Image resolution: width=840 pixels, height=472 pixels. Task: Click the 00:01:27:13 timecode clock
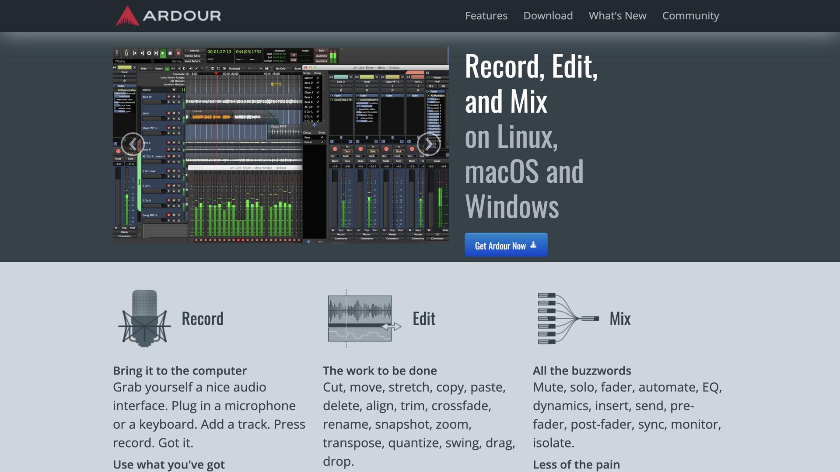[x=219, y=52]
